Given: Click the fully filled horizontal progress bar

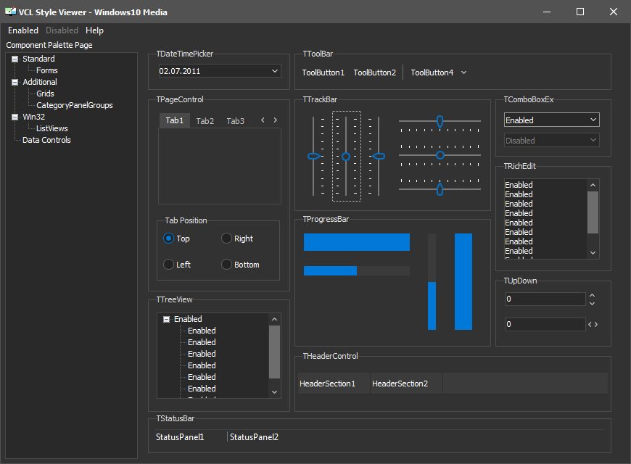Looking at the screenshot, I should click(x=357, y=242).
